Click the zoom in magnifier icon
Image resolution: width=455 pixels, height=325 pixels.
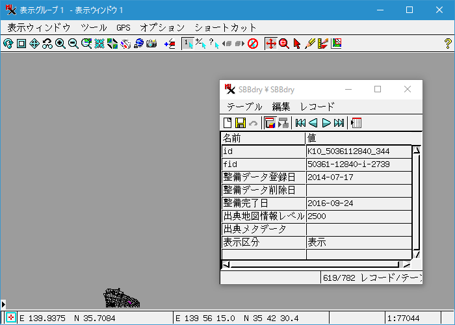click(60, 44)
